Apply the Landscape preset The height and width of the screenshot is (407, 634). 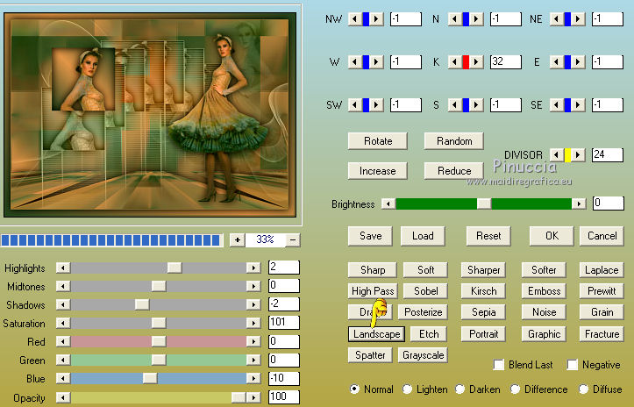(x=376, y=334)
